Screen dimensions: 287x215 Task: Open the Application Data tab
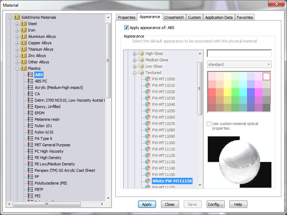219,17
